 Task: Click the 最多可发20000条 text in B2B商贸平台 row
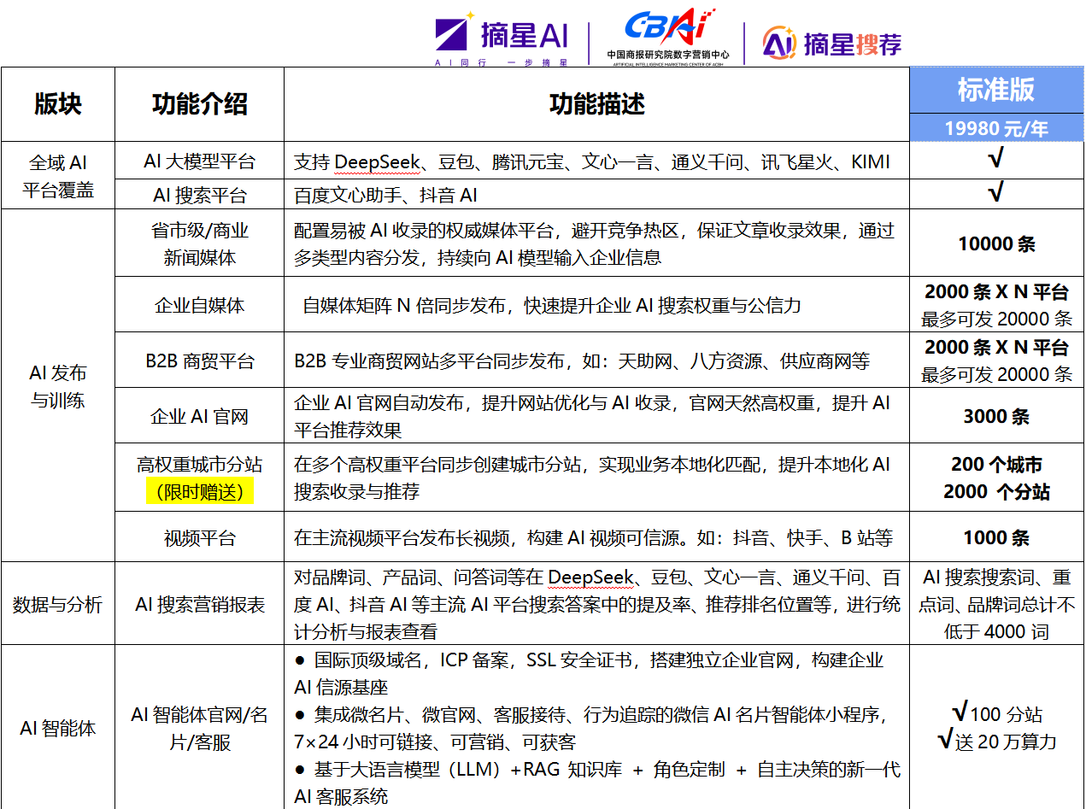point(996,374)
